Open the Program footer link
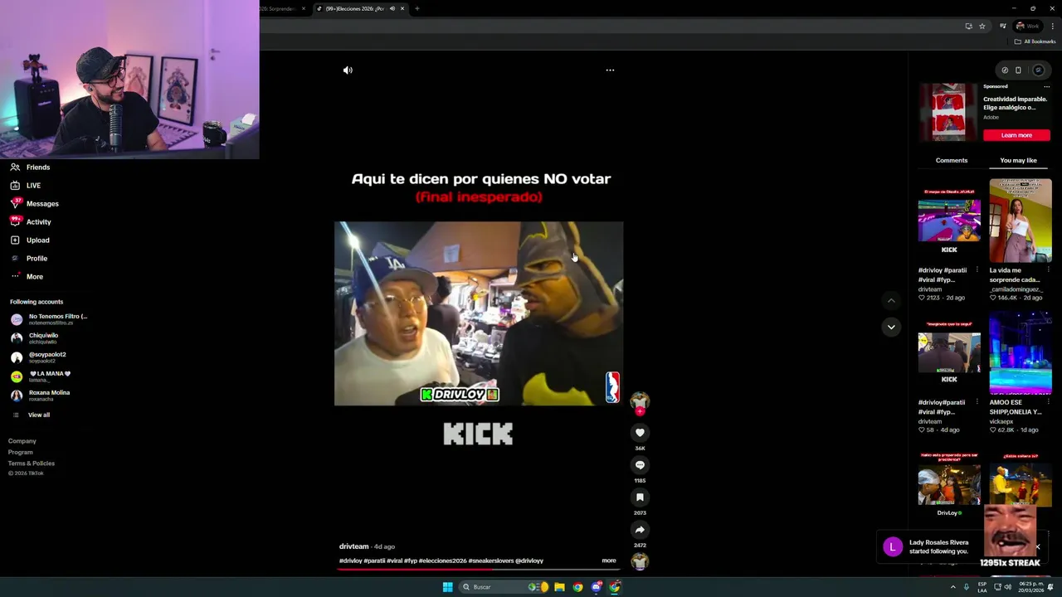The height and width of the screenshot is (597, 1062). (21, 452)
